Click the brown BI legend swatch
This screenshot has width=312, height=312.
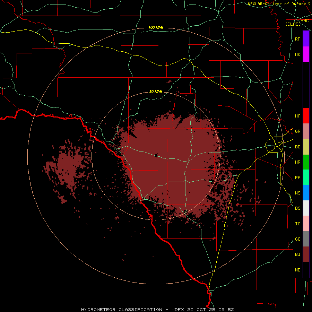tap(306, 254)
